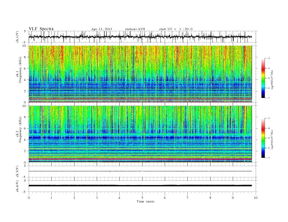
Task: Click the "-7" label on ch.2 color bar
Action: click(x=268, y=158)
